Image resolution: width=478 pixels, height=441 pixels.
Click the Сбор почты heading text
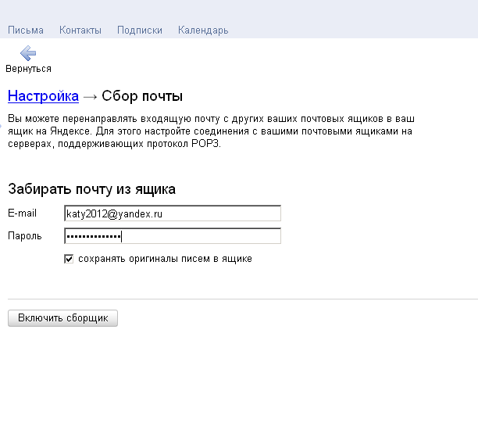tap(142, 96)
